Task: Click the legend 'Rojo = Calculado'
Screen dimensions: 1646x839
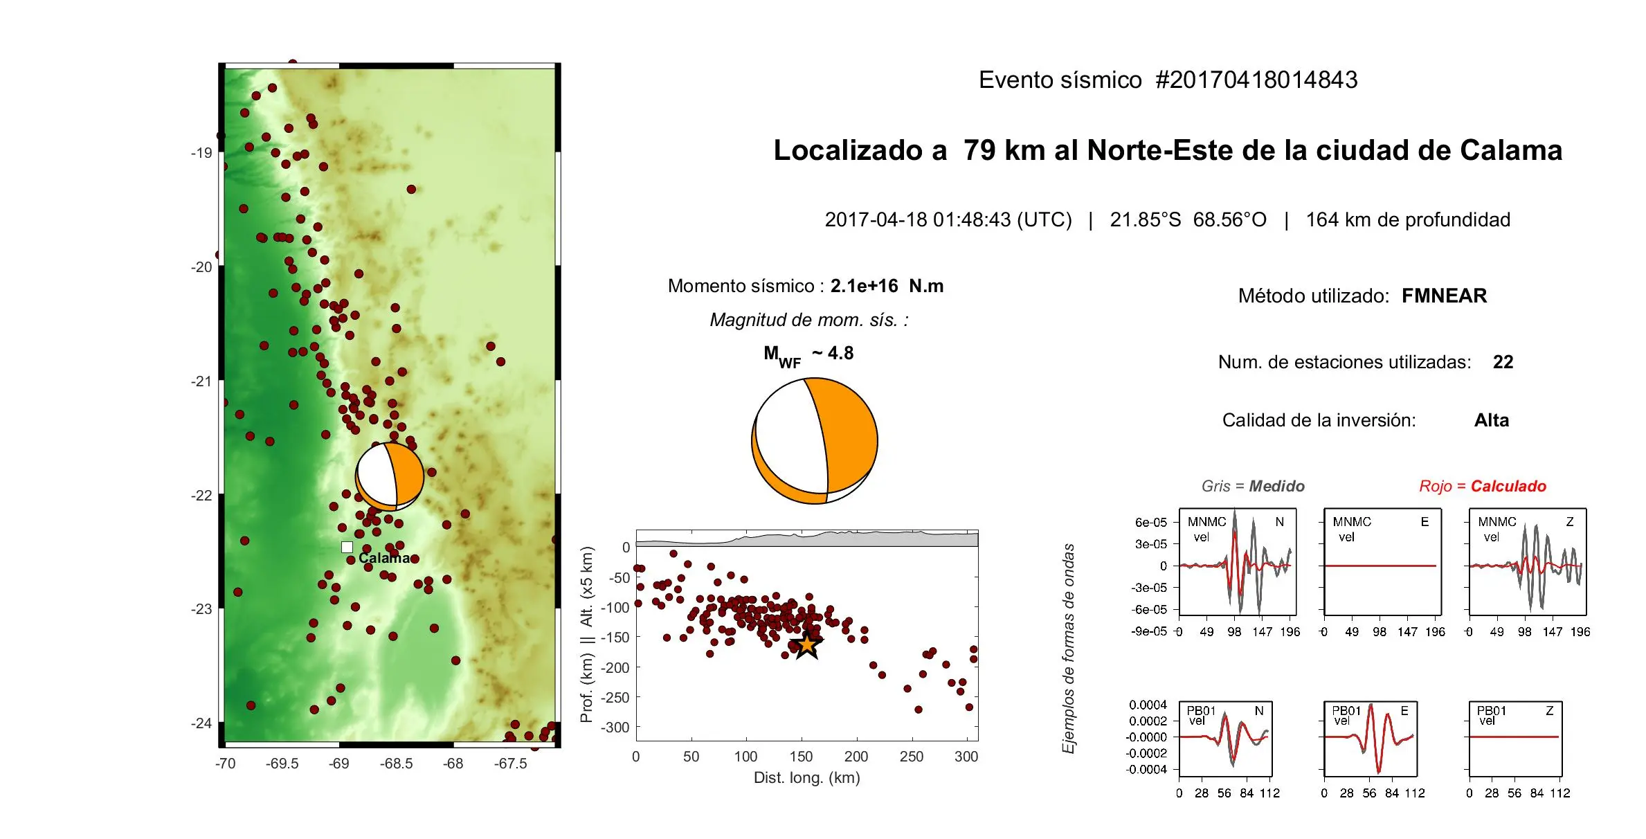Action: (x=1483, y=486)
